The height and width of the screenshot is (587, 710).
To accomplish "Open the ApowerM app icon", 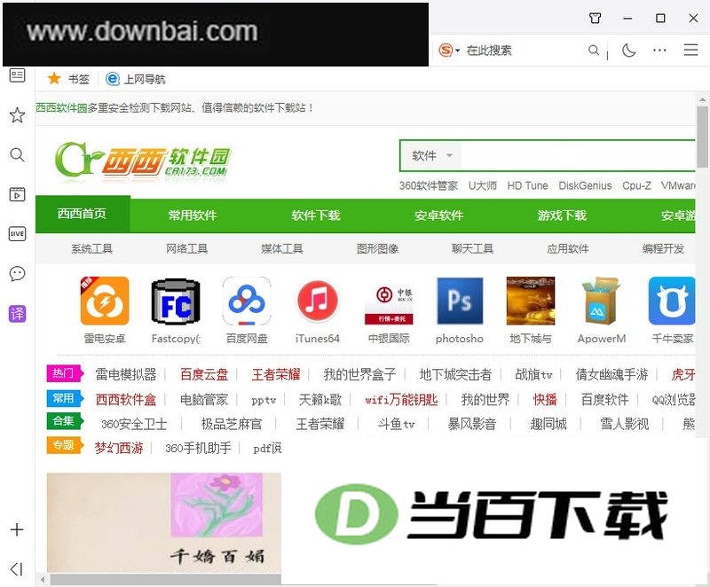I will click(x=602, y=301).
